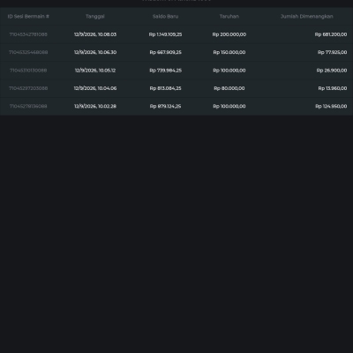Select the Rp 77.925,00 winnings cell
353x353 pixels.
pyautogui.click(x=332, y=52)
